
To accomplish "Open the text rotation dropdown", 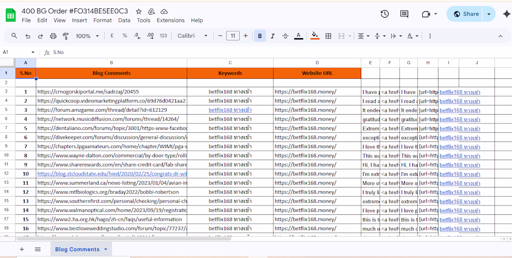I will click(x=413, y=36).
